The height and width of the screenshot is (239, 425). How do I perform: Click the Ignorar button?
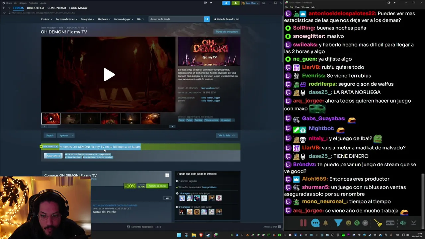click(64, 135)
